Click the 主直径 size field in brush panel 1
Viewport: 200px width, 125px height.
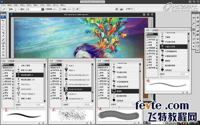pyautogui.click(x=41, y=105)
